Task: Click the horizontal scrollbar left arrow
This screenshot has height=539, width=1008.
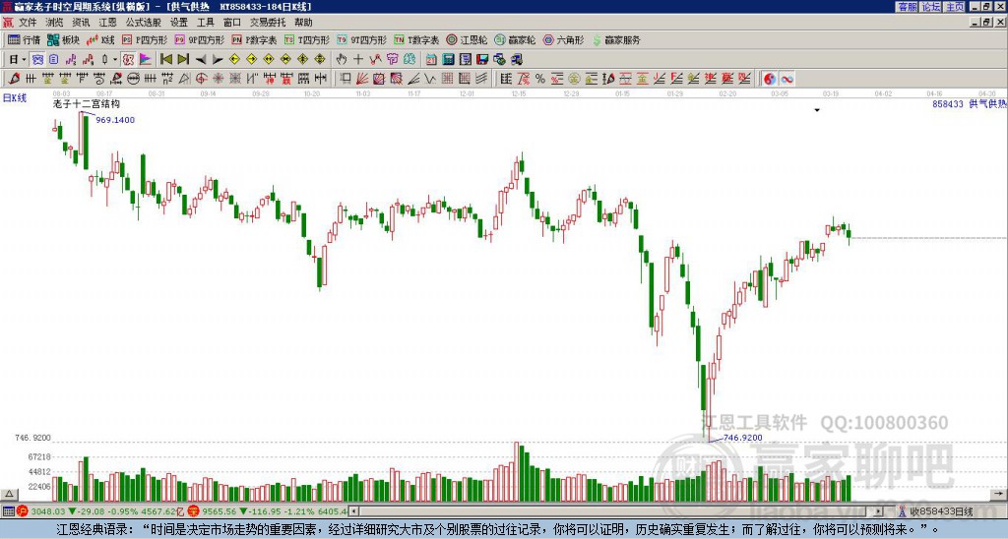Action: pyautogui.click(x=353, y=511)
